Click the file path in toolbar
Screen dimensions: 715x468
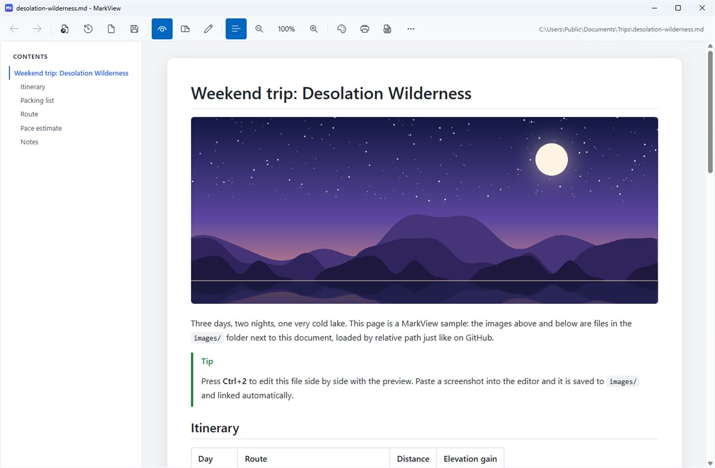[x=621, y=29]
